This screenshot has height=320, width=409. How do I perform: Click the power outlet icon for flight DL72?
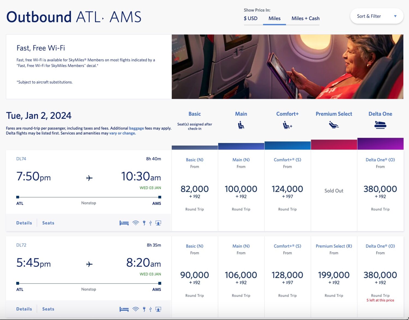click(144, 309)
